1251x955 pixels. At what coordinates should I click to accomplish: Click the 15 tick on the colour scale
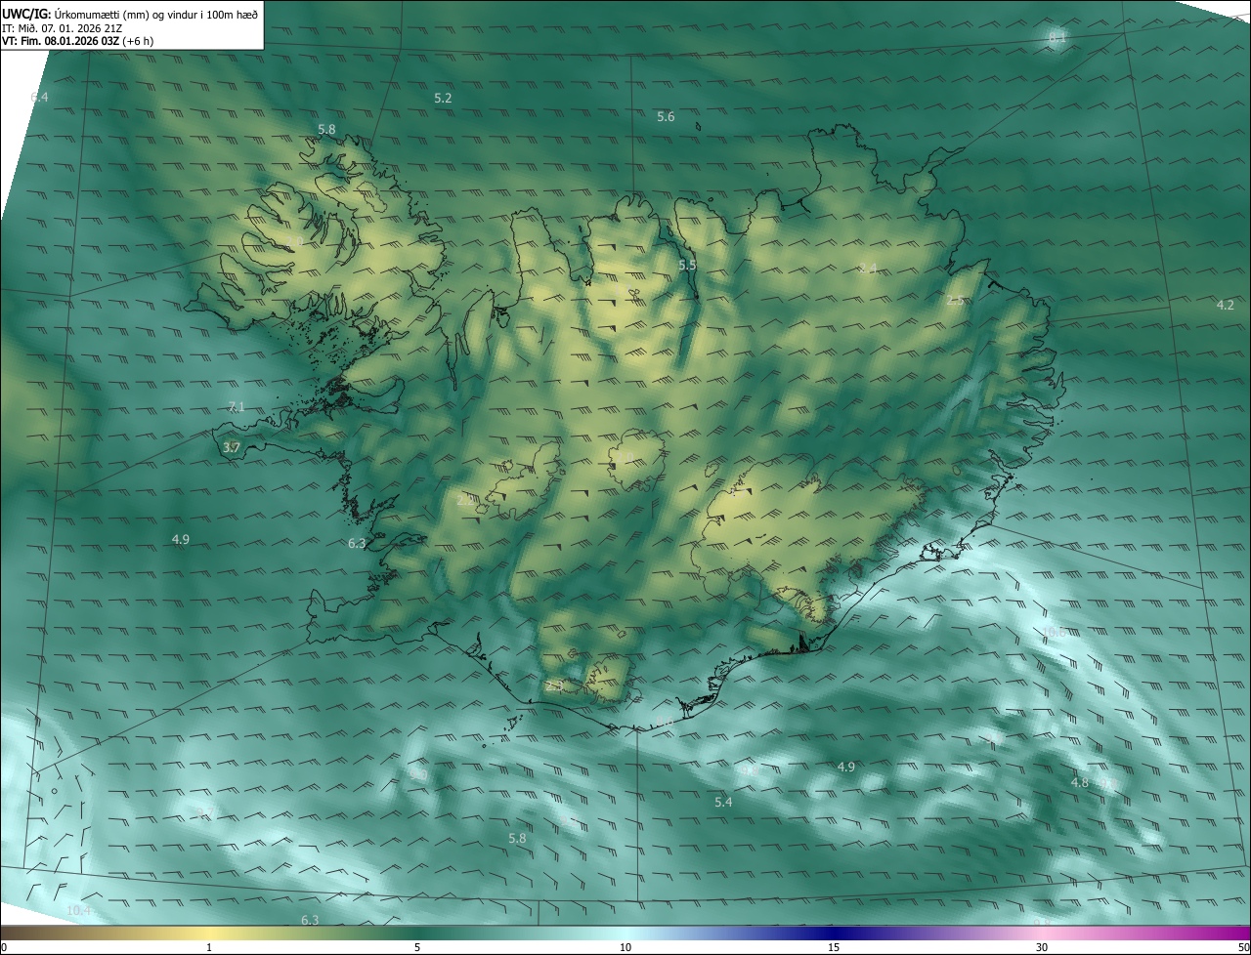point(834,947)
